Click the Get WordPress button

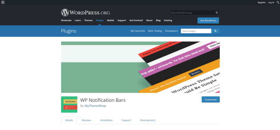(208, 21)
